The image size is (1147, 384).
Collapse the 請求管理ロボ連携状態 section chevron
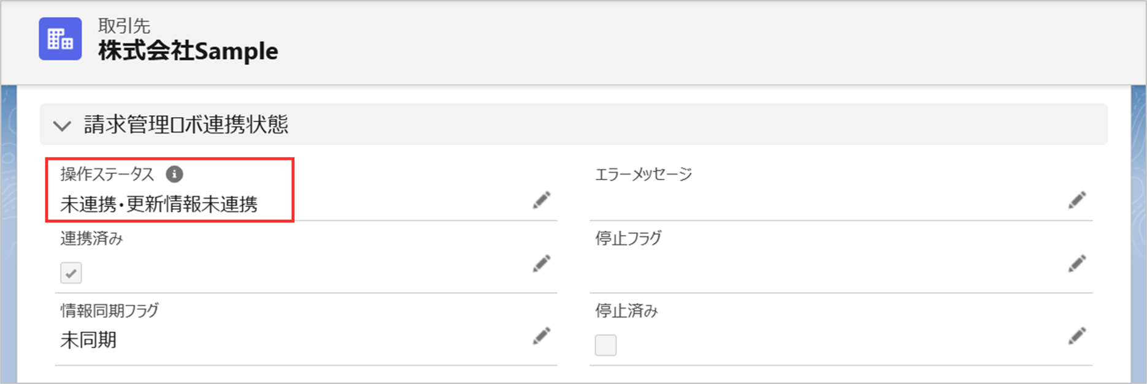62,126
